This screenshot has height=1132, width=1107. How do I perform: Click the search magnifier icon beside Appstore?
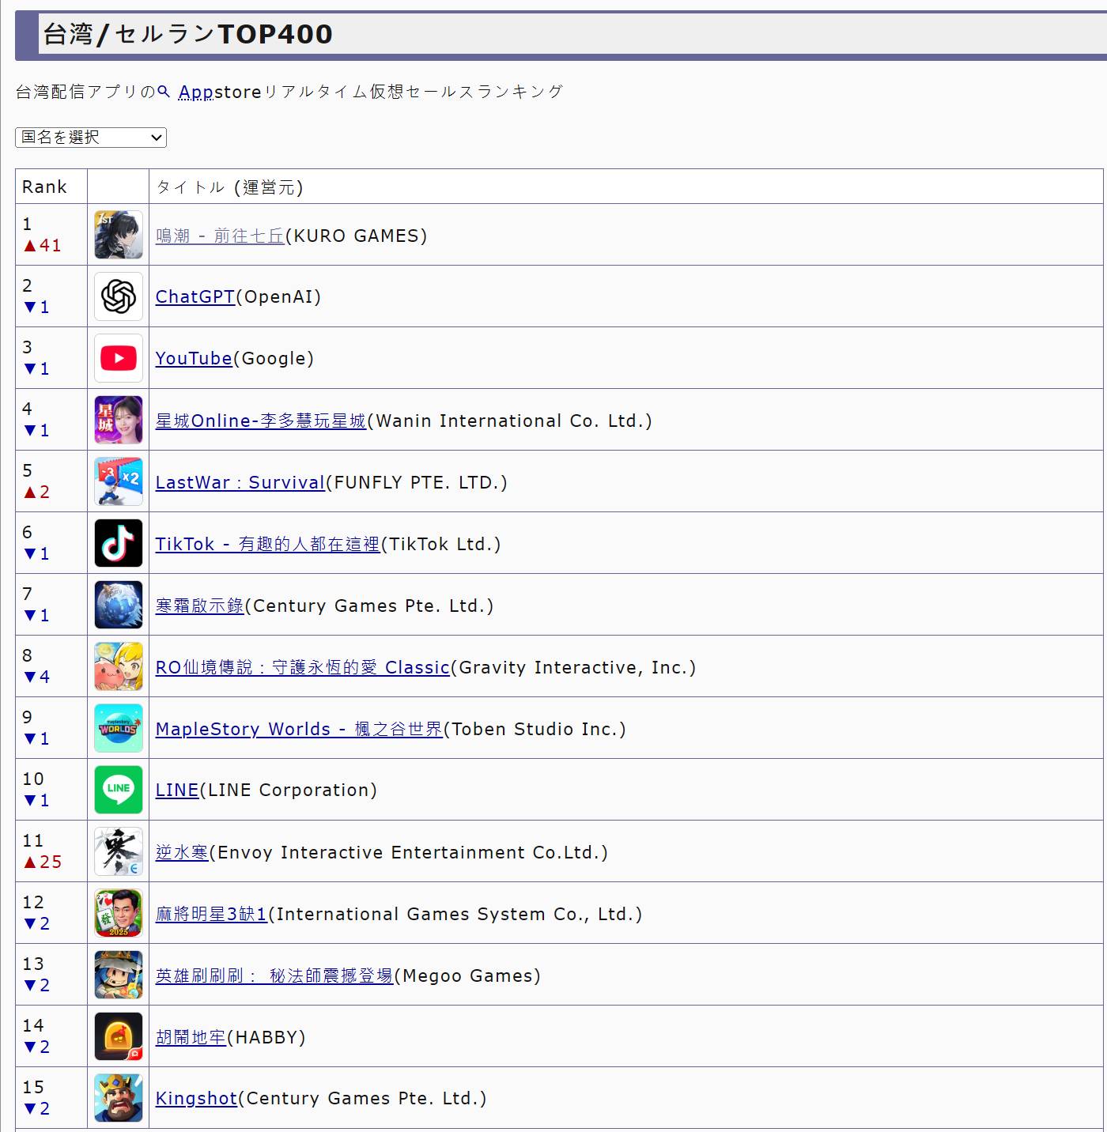coord(164,92)
